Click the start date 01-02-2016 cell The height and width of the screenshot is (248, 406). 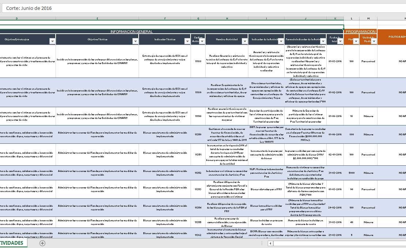335,93
